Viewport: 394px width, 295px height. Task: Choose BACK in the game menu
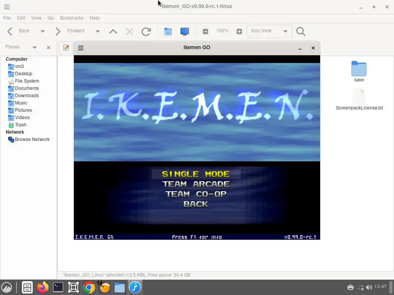(x=196, y=204)
